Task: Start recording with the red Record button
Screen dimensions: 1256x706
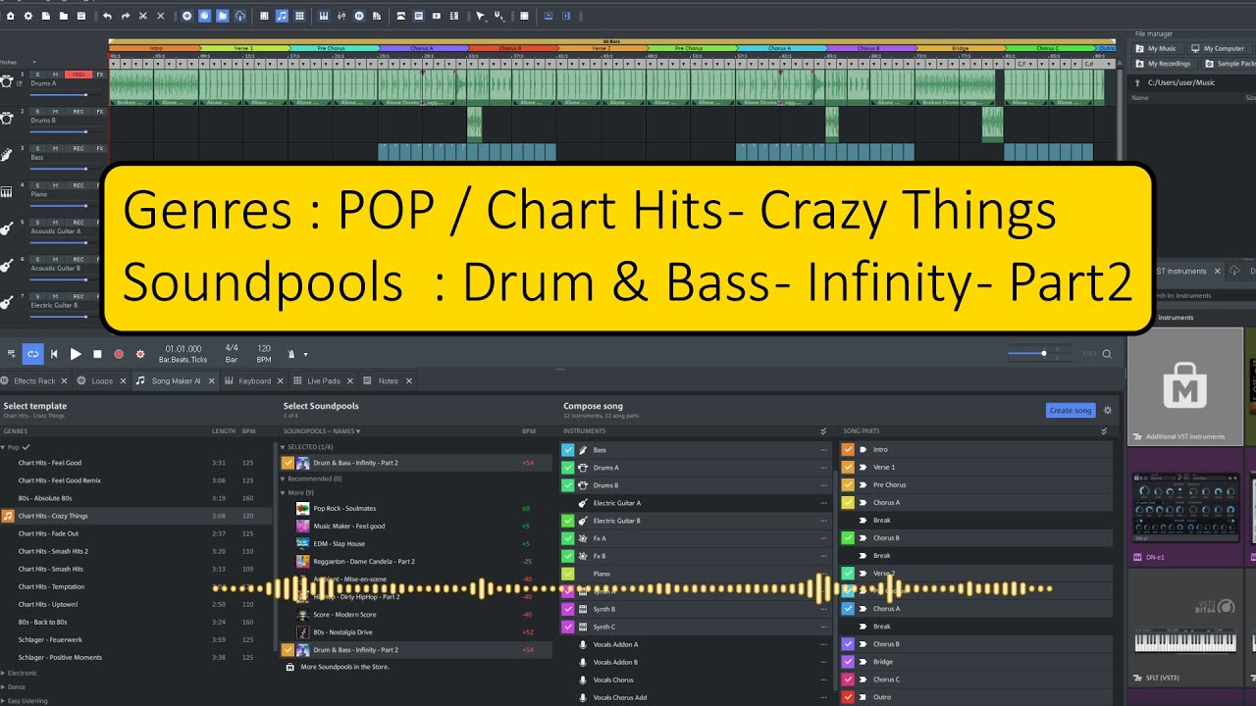Action: click(119, 354)
